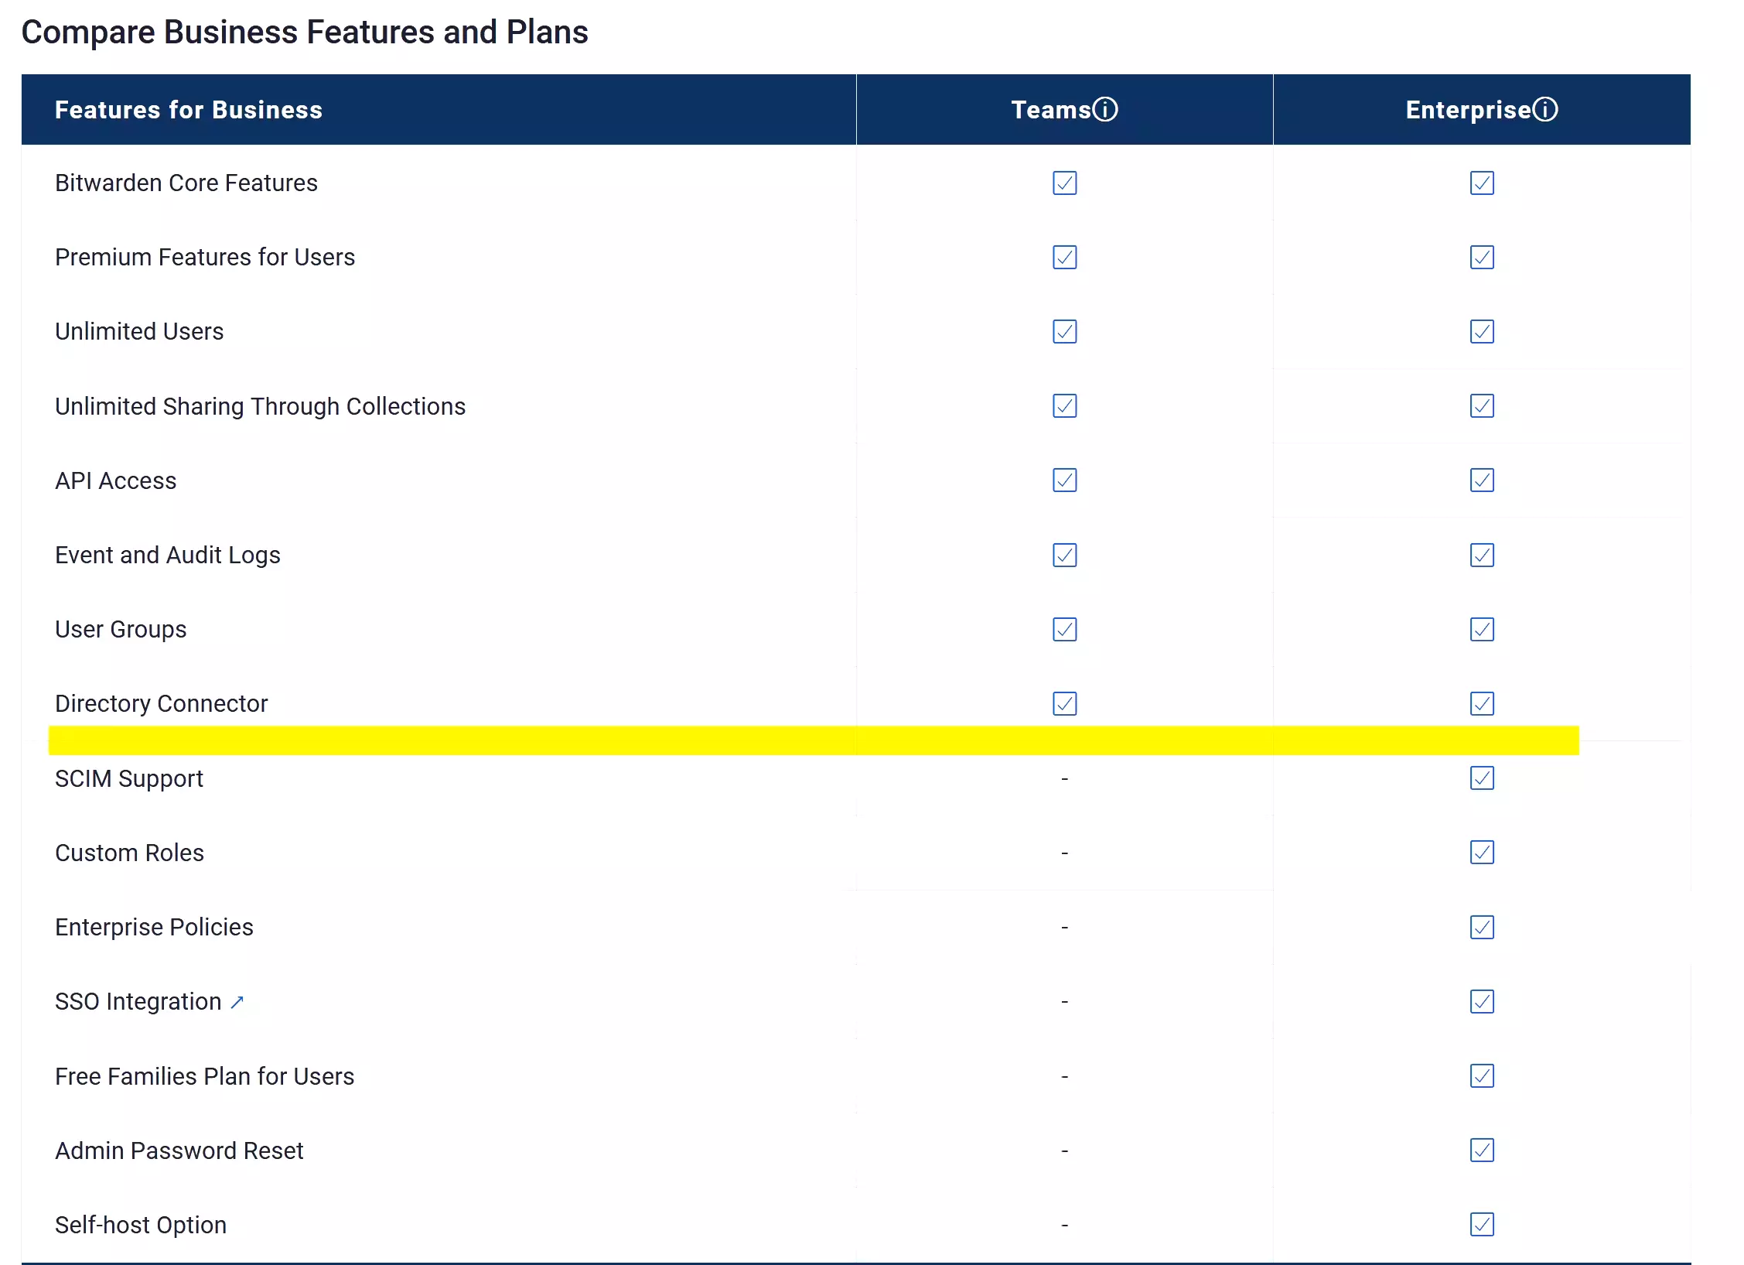Viewport: 1744px width, 1265px height.
Task: Toggle Enterprise Policies checkbox under Enterprise
Action: click(x=1482, y=927)
